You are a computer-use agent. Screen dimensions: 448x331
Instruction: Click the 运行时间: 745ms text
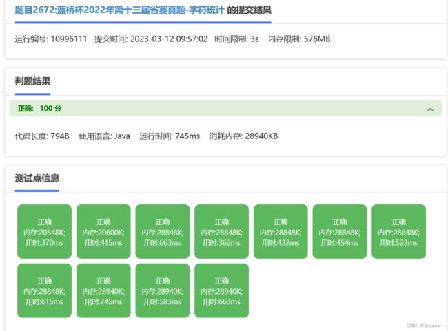coord(170,136)
